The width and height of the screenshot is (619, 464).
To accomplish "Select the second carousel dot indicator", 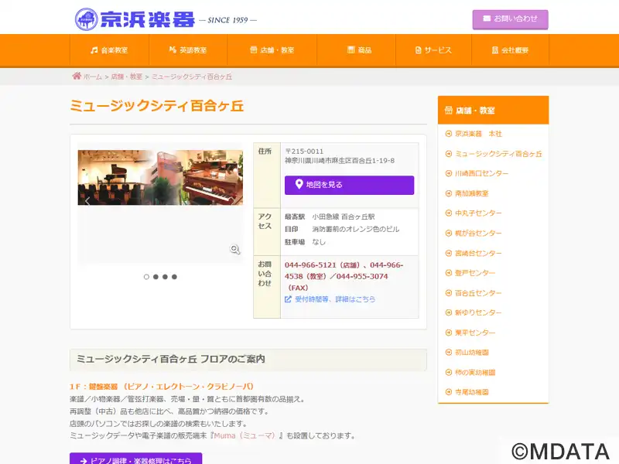I will [x=156, y=277].
